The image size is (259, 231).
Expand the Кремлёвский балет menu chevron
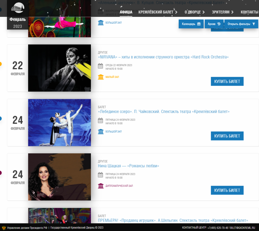[x=176, y=12]
